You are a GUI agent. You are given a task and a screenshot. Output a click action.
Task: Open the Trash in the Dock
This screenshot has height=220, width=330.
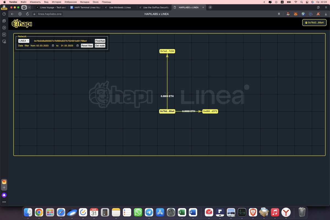click(302, 212)
